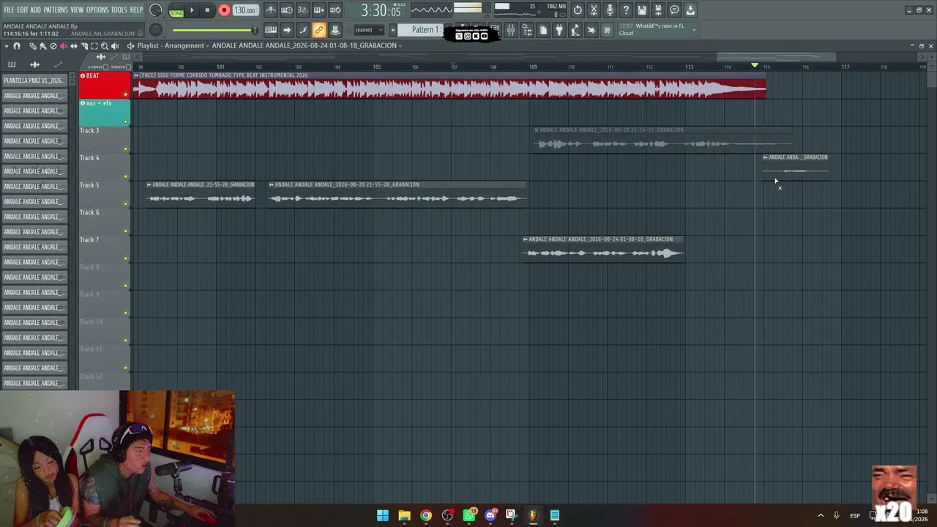Toggle the Z-CROSS checkbox
937x527 pixels.
(106, 67)
